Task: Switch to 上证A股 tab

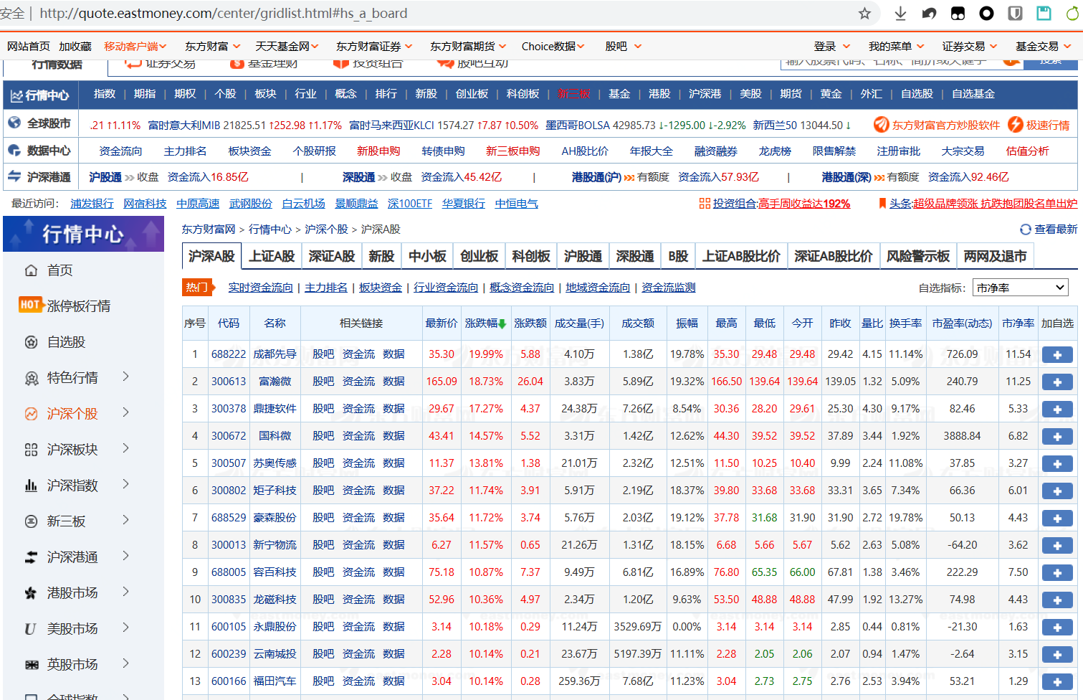Action: coord(272,256)
